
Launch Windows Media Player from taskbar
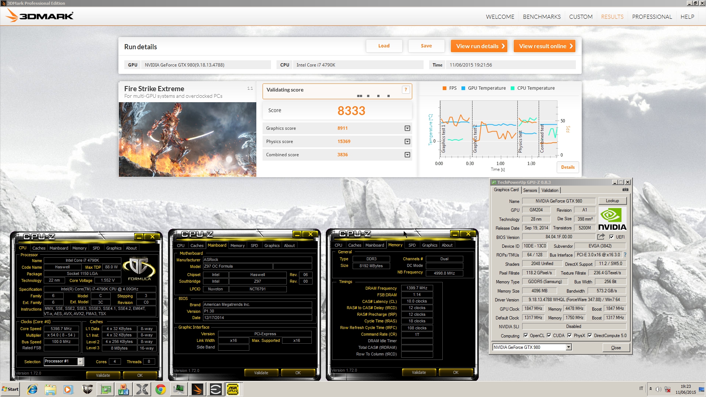click(x=68, y=389)
